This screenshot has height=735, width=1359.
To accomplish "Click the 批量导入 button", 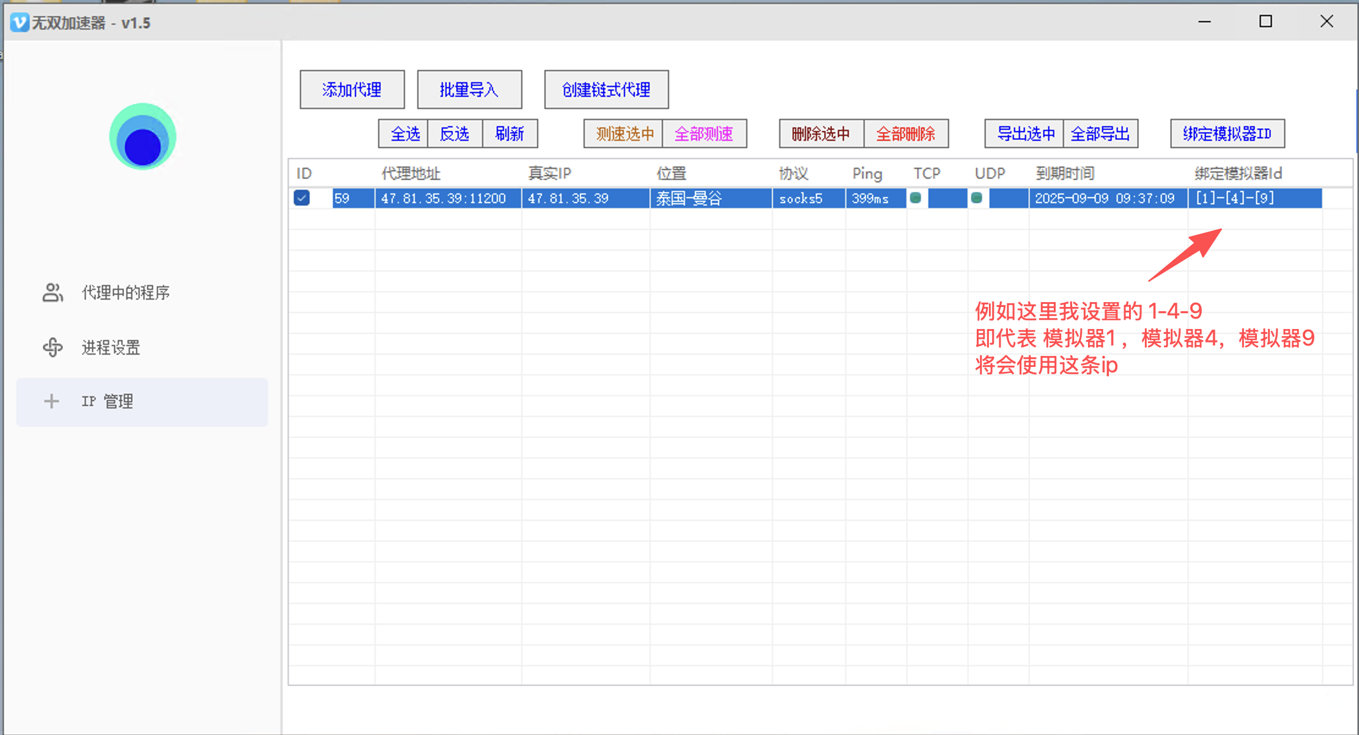I will [x=469, y=90].
